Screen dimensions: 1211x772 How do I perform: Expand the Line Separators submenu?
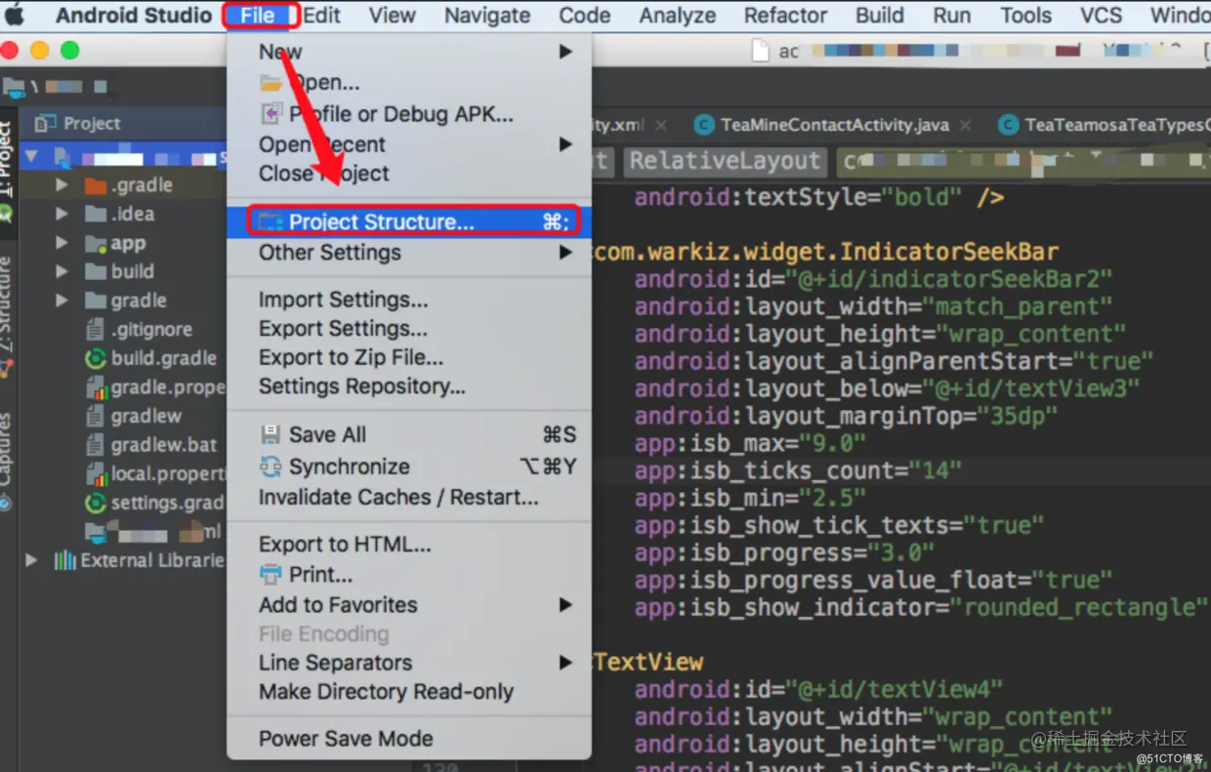(x=409, y=663)
